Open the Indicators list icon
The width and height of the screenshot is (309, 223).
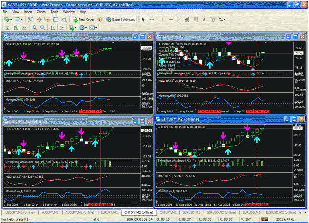point(71,28)
